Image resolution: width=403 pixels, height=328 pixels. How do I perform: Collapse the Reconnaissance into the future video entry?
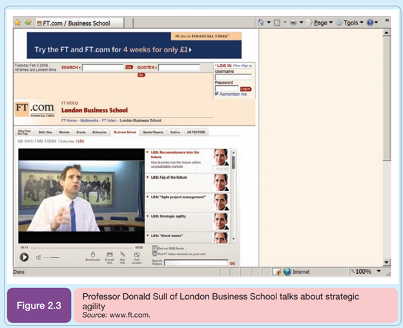point(147,152)
